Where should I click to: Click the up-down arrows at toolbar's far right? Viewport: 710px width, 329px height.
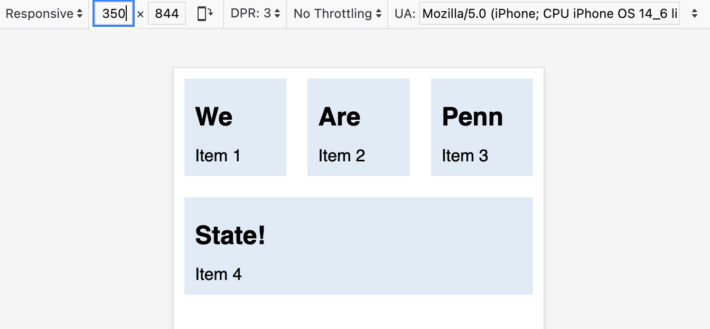coord(695,14)
